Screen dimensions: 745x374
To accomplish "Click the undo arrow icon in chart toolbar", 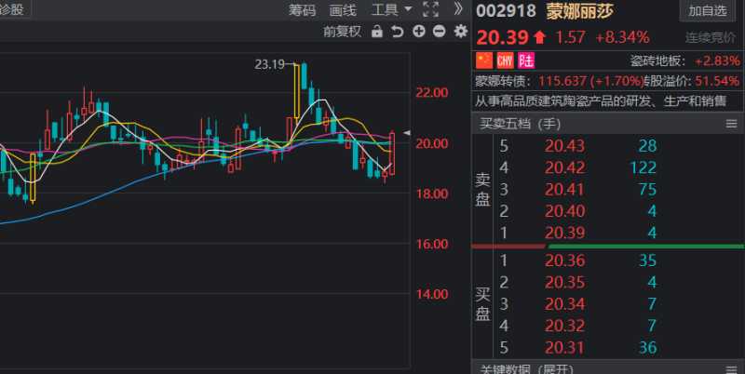I will coord(398,32).
